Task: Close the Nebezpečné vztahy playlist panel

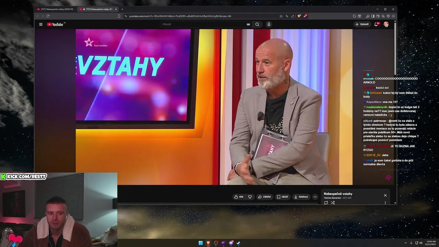Action: pyautogui.click(x=385, y=195)
